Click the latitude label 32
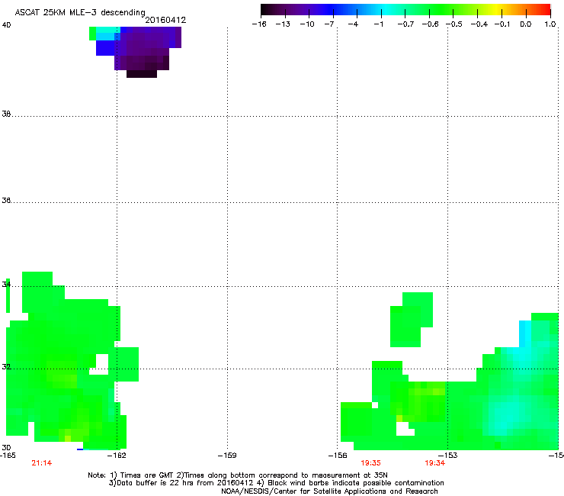Viewport: 564px width, 496px height. click(6, 367)
